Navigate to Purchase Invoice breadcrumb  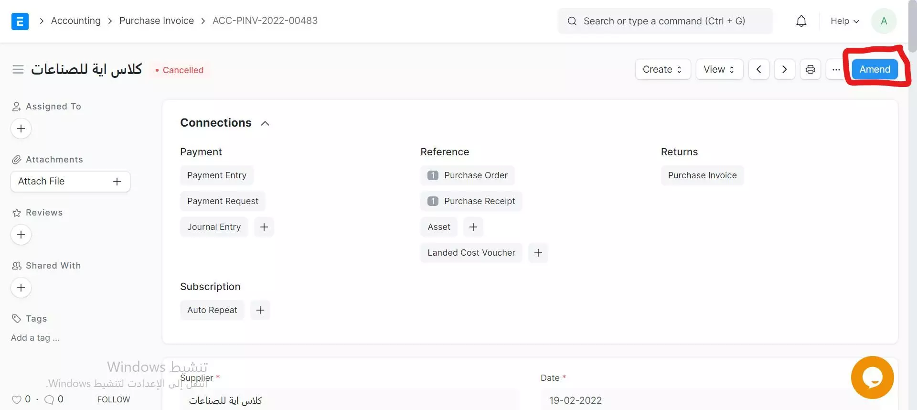157,21
